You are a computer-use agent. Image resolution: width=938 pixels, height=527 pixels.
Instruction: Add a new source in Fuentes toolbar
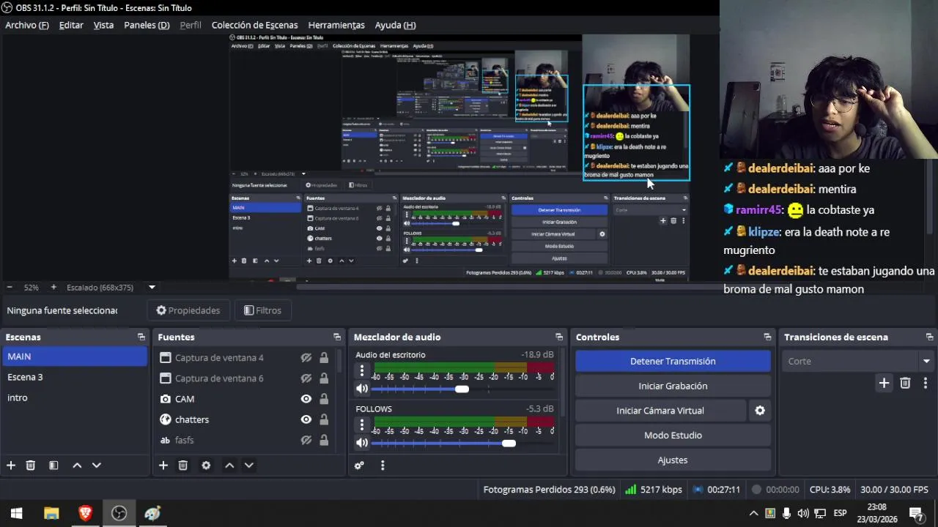163,466
